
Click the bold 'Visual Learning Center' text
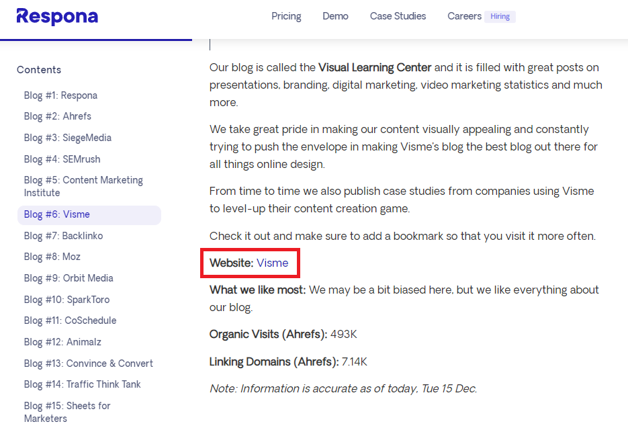[375, 67]
